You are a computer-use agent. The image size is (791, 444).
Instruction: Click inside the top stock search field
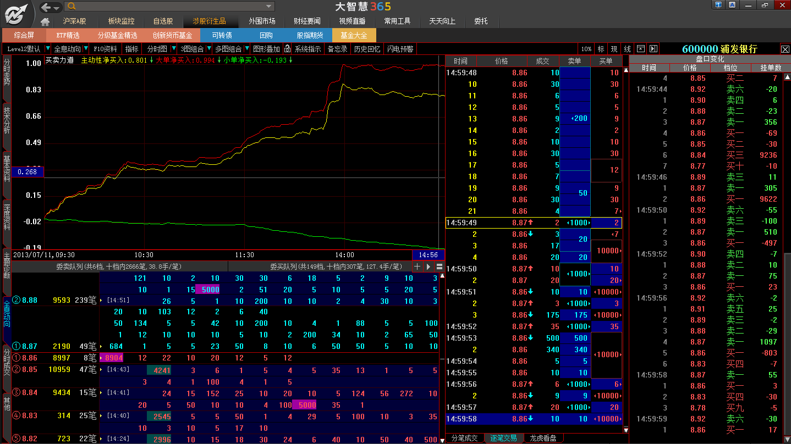(x=169, y=7)
